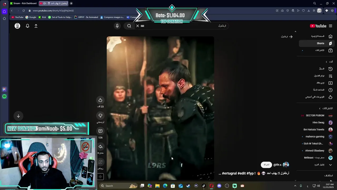
Task: Open a new browser tab
Action: [x=71, y=3]
